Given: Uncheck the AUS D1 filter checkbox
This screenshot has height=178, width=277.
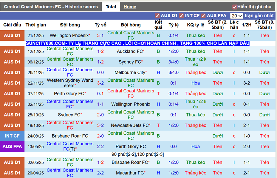Looking at the screenshot, I should [x=157, y=16].
